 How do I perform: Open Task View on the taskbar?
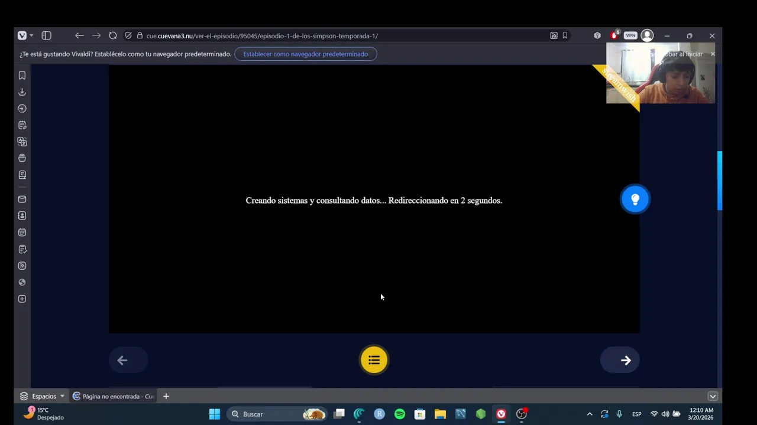coord(339,414)
